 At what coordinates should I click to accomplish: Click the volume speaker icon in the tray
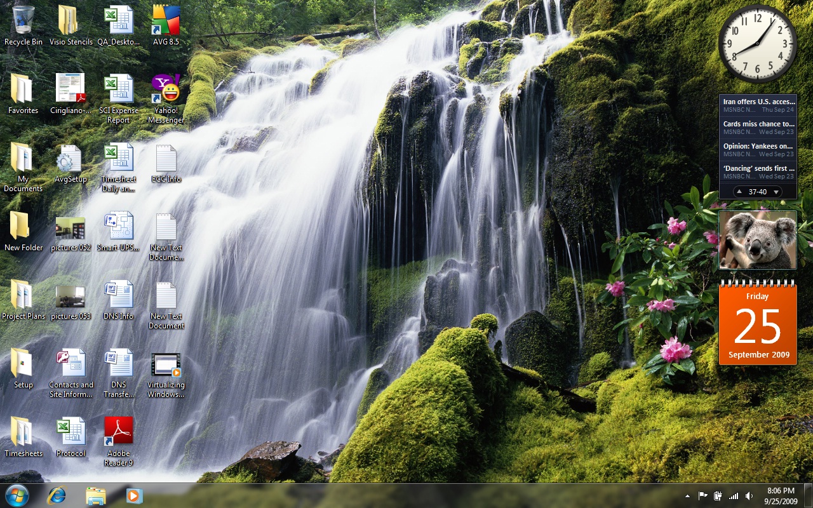pos(749,496)
